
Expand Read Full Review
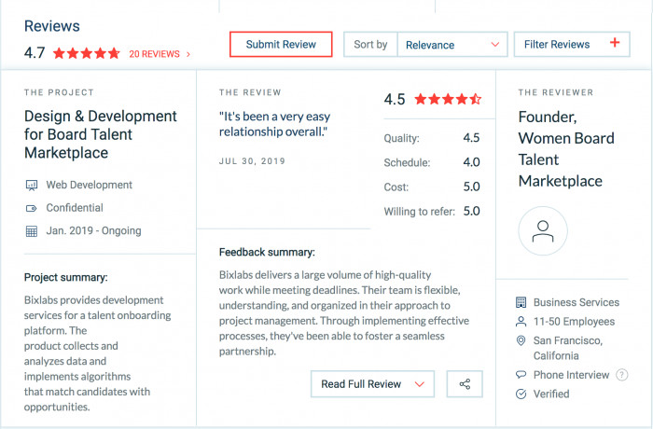point(372,384)
